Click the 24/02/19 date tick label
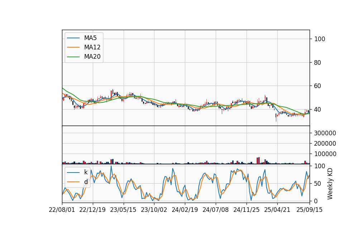The image size is (344, 247). click(x=185, y=210)
